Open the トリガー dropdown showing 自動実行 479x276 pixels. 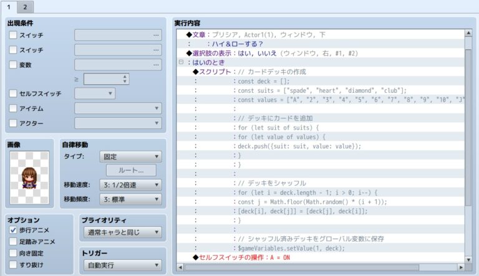(122, 265)
